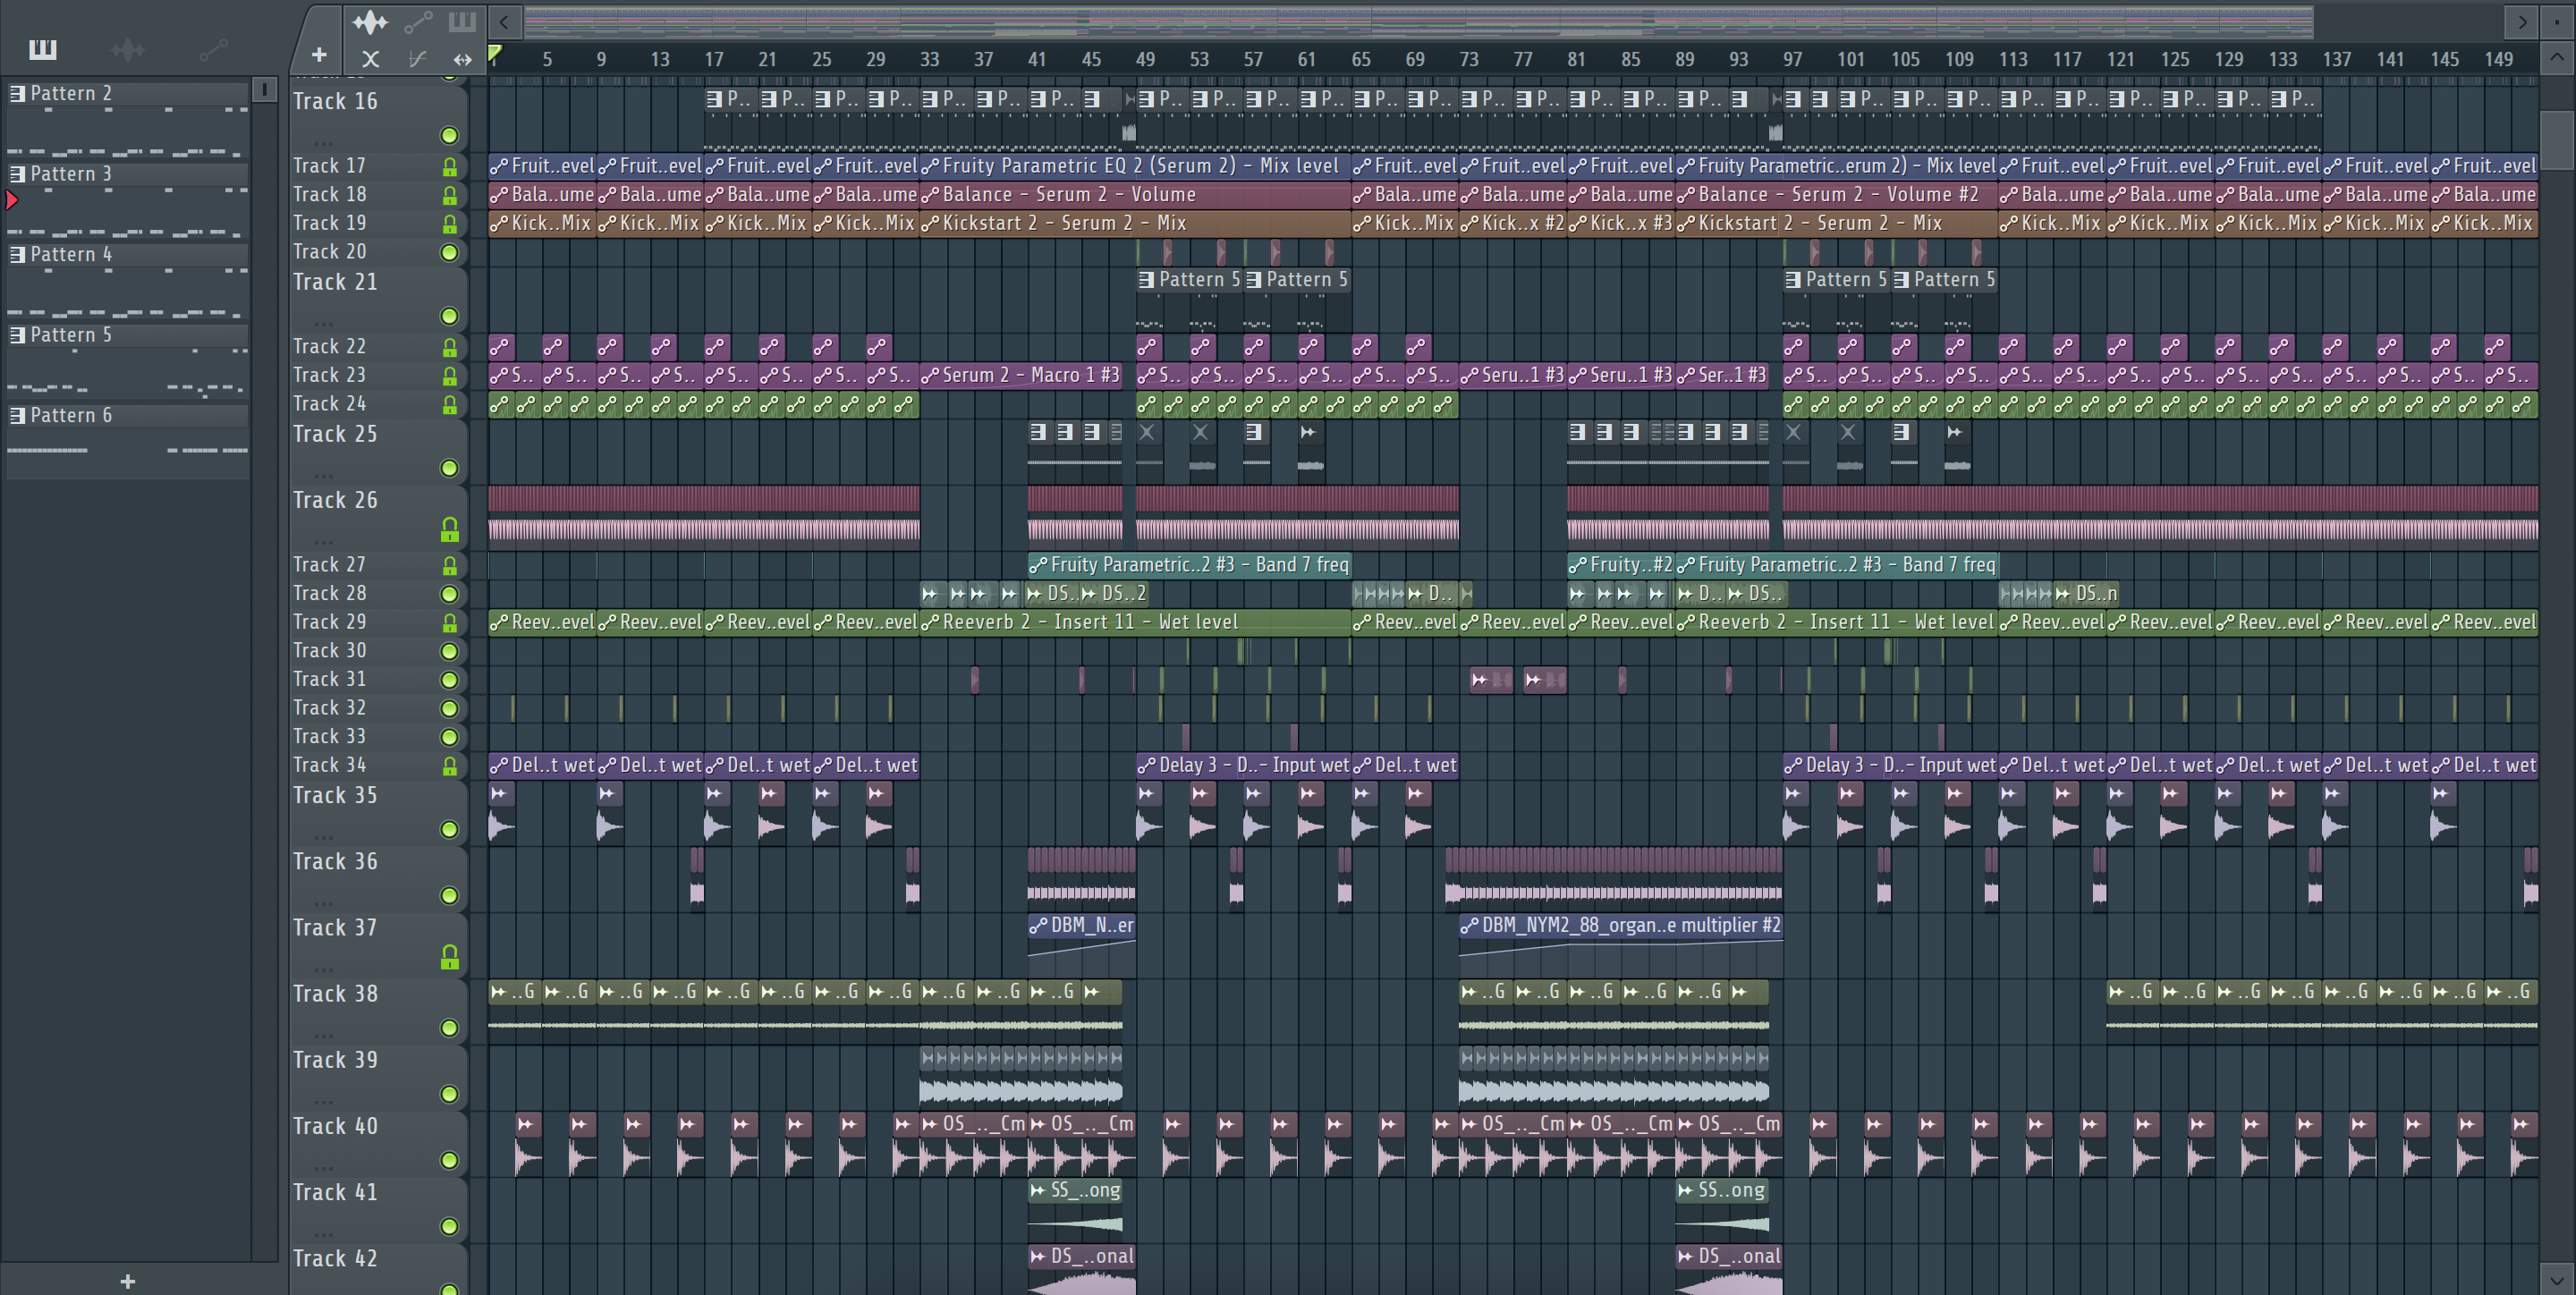Click bar 97 on the timeline ruler
Viewport: 2576px width, 1295px height.
(x=1792, y=59)
